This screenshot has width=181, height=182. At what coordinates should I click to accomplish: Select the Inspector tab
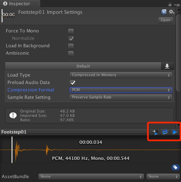20,4
